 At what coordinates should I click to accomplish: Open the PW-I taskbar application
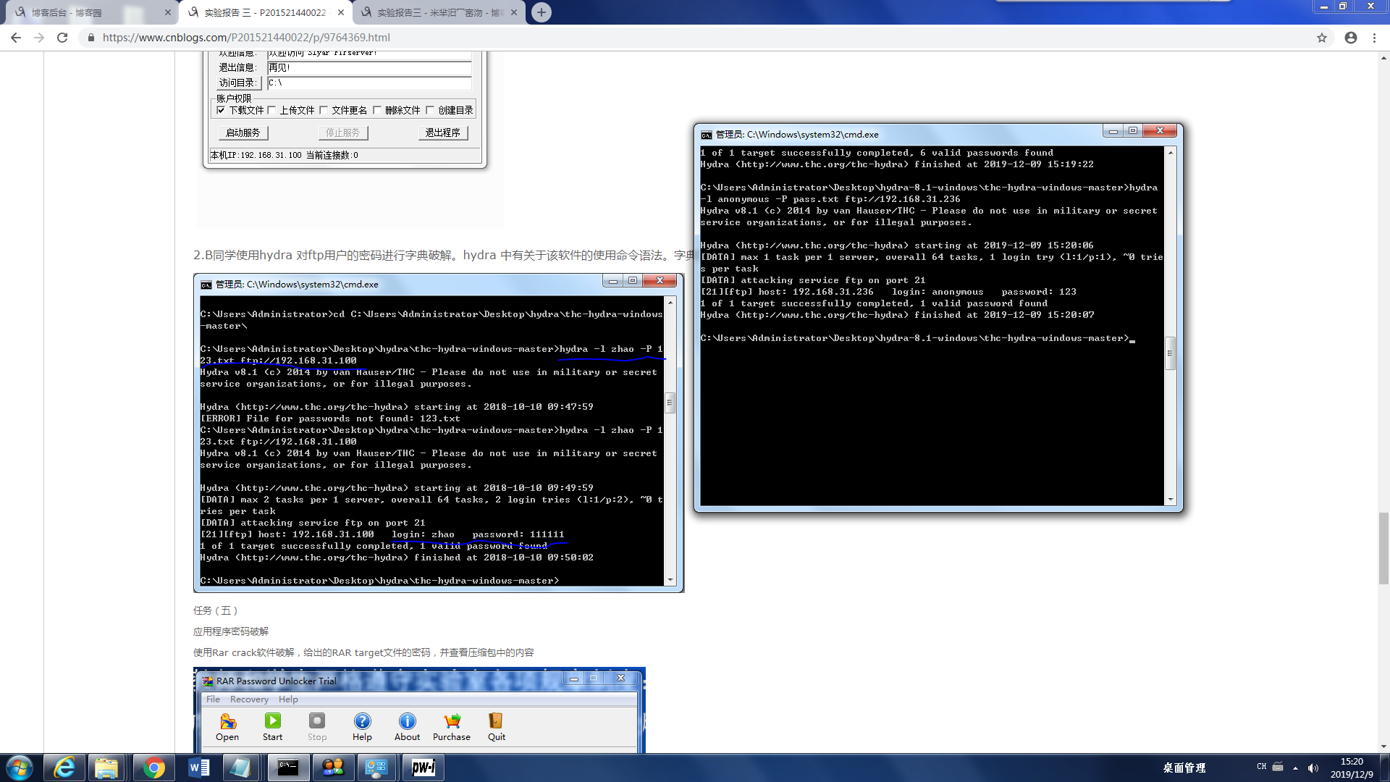(x=423, y=768)
